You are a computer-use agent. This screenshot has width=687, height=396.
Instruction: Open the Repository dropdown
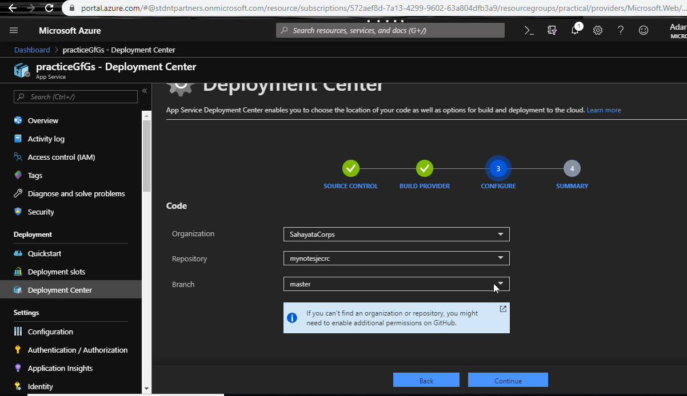(396, 258)
